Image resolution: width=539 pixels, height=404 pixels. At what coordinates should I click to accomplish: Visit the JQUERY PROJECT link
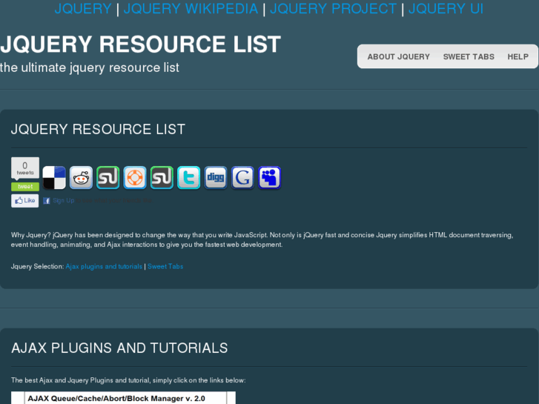[333, 9]
